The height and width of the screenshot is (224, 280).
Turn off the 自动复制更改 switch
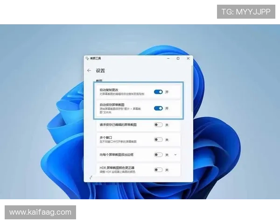pyautogui.click(x=158, y=92)
